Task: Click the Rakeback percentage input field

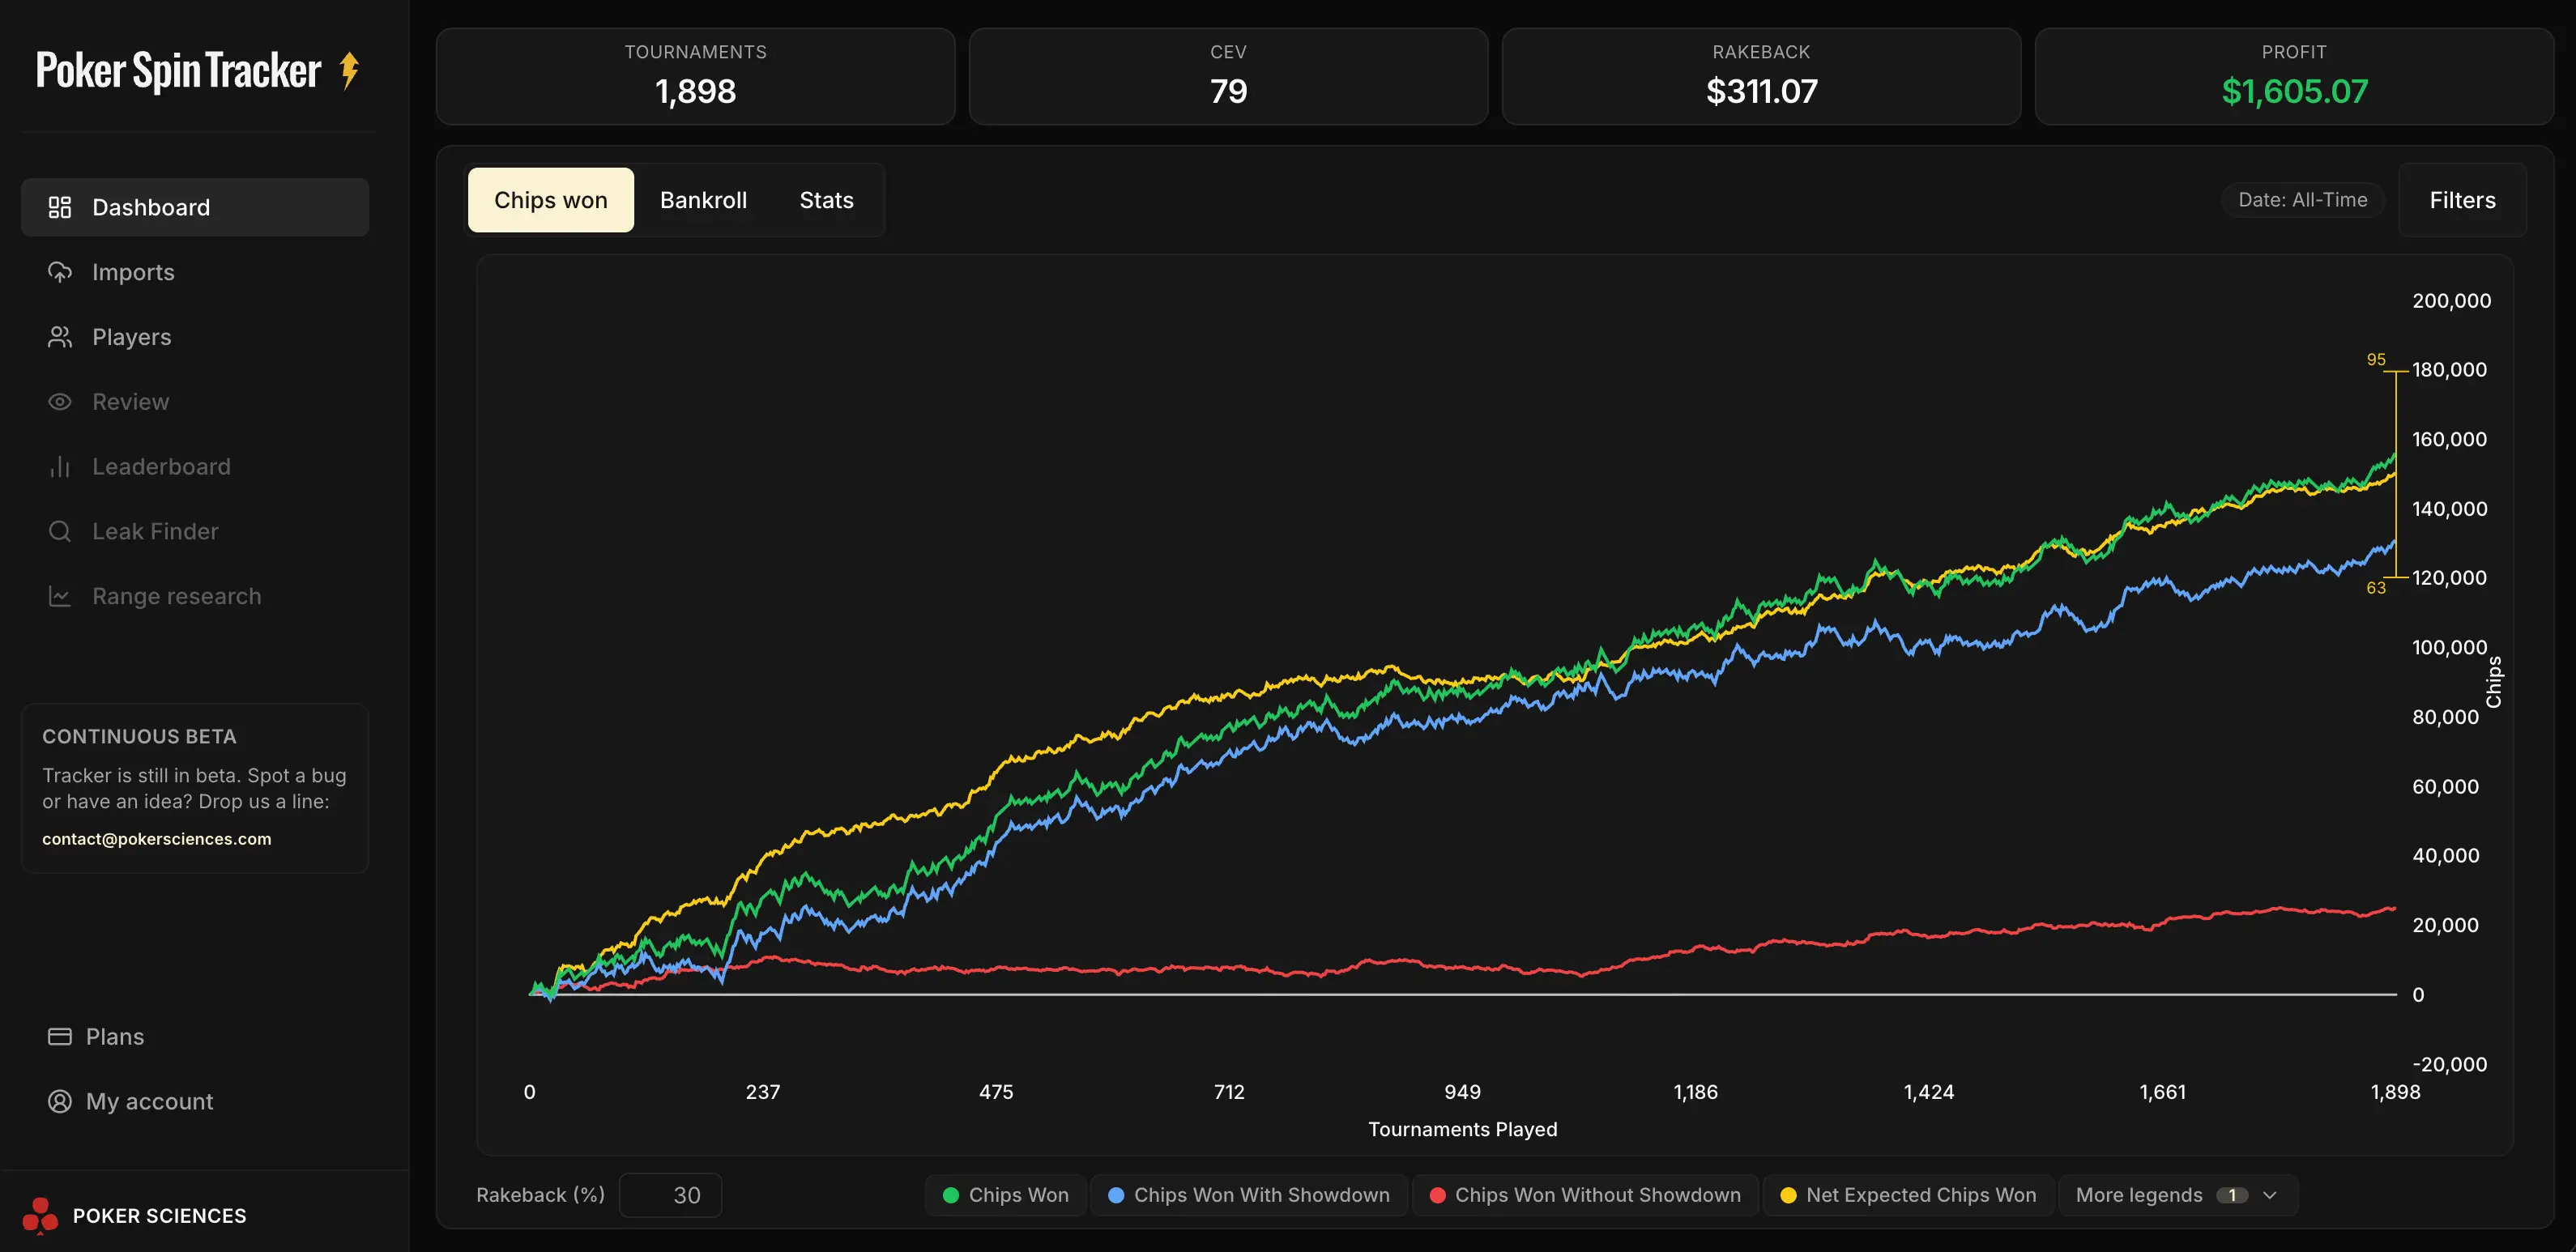Action: pos(670,1194)
